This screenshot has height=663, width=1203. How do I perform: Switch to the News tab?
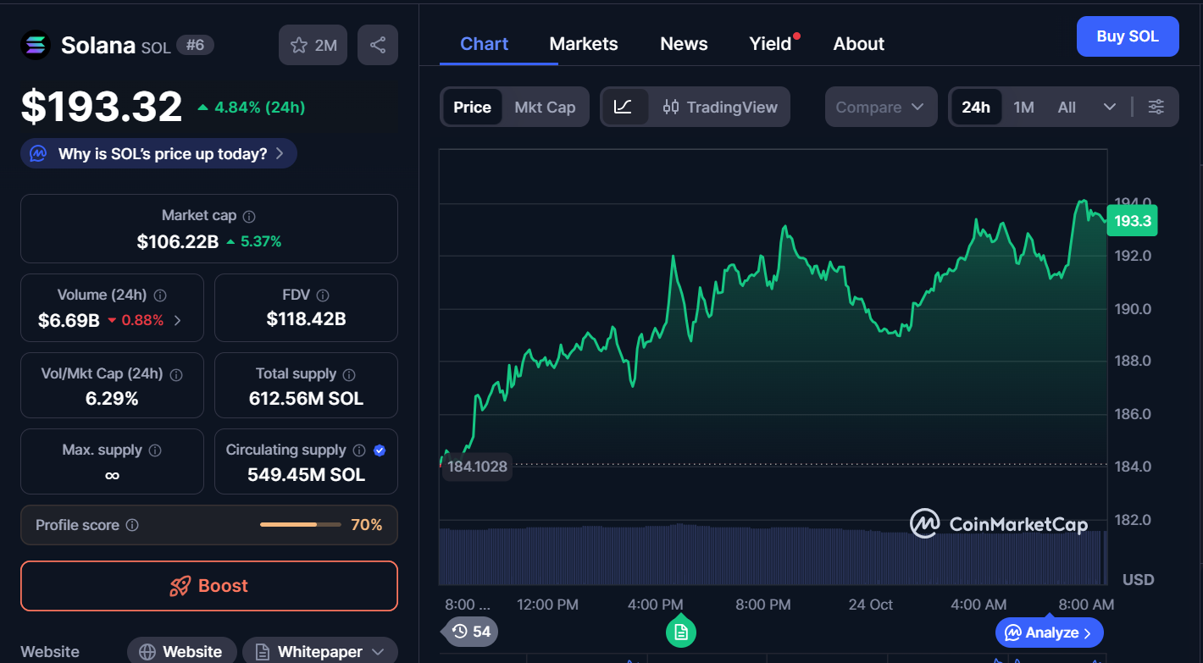pos(684,44)
